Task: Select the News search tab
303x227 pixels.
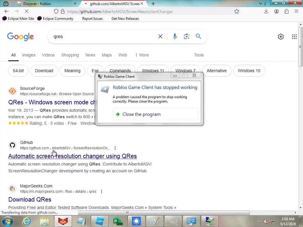Action: (x=90, y=55)
